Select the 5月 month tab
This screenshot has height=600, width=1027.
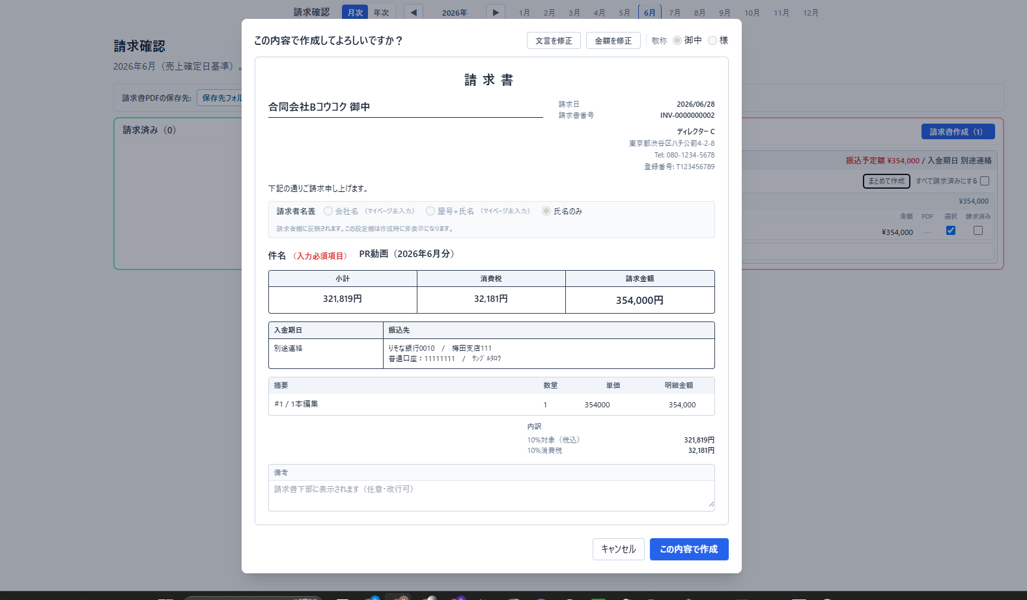pyautogui.click(x=625, y=12)
